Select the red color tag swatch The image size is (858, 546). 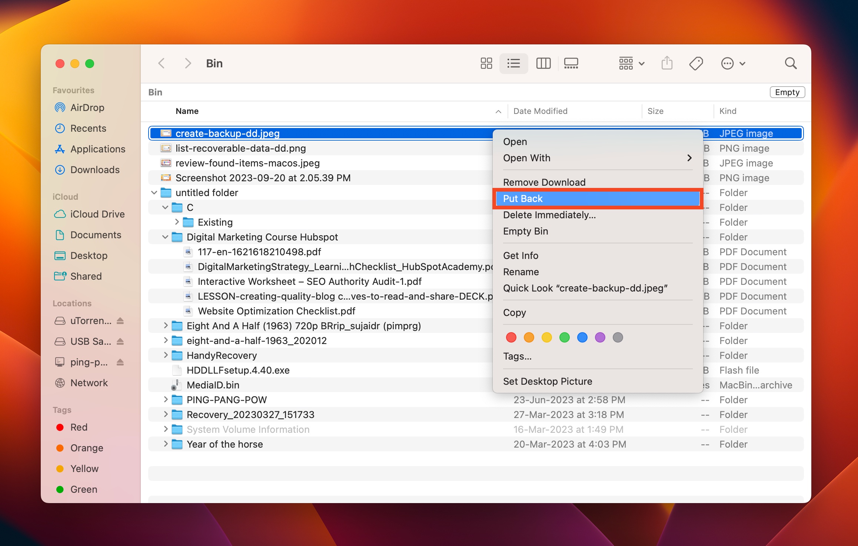tap(512, 337)
